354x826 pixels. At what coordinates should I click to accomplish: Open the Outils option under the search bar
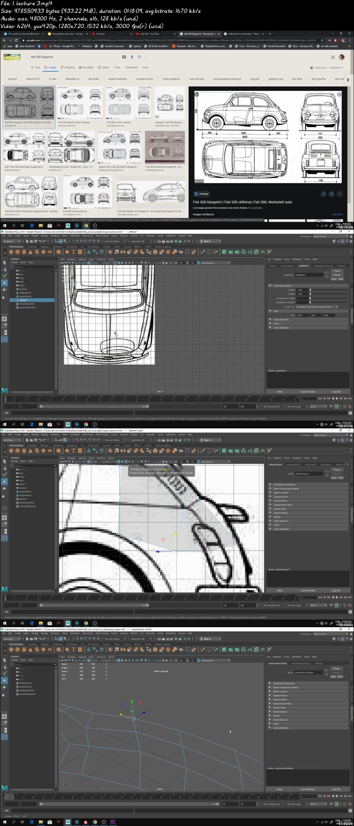coord(145,67)
